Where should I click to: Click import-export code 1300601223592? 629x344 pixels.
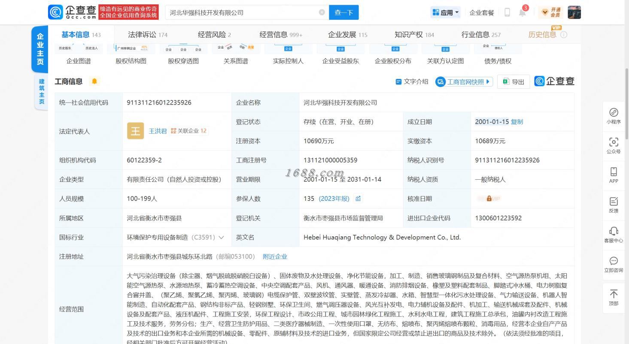(x=498, y=218)
